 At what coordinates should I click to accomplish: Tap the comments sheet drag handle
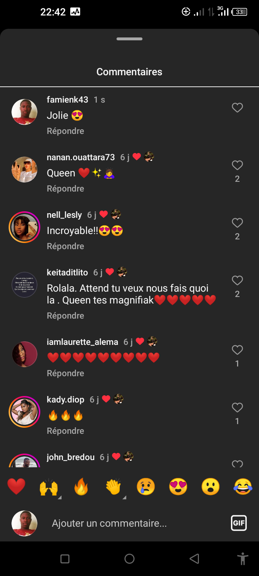tap(129, 39)
